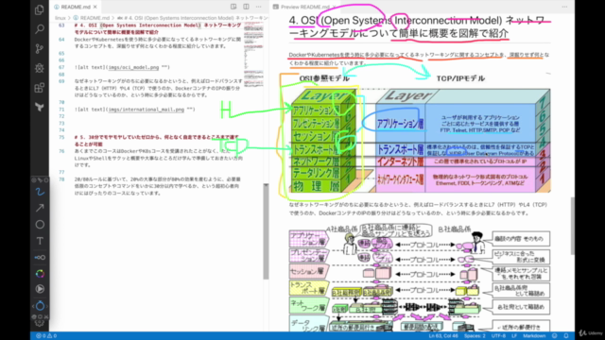Click Ln 63, Col 46 in status bar
605x340 pixels.
[x=443, y=336]
